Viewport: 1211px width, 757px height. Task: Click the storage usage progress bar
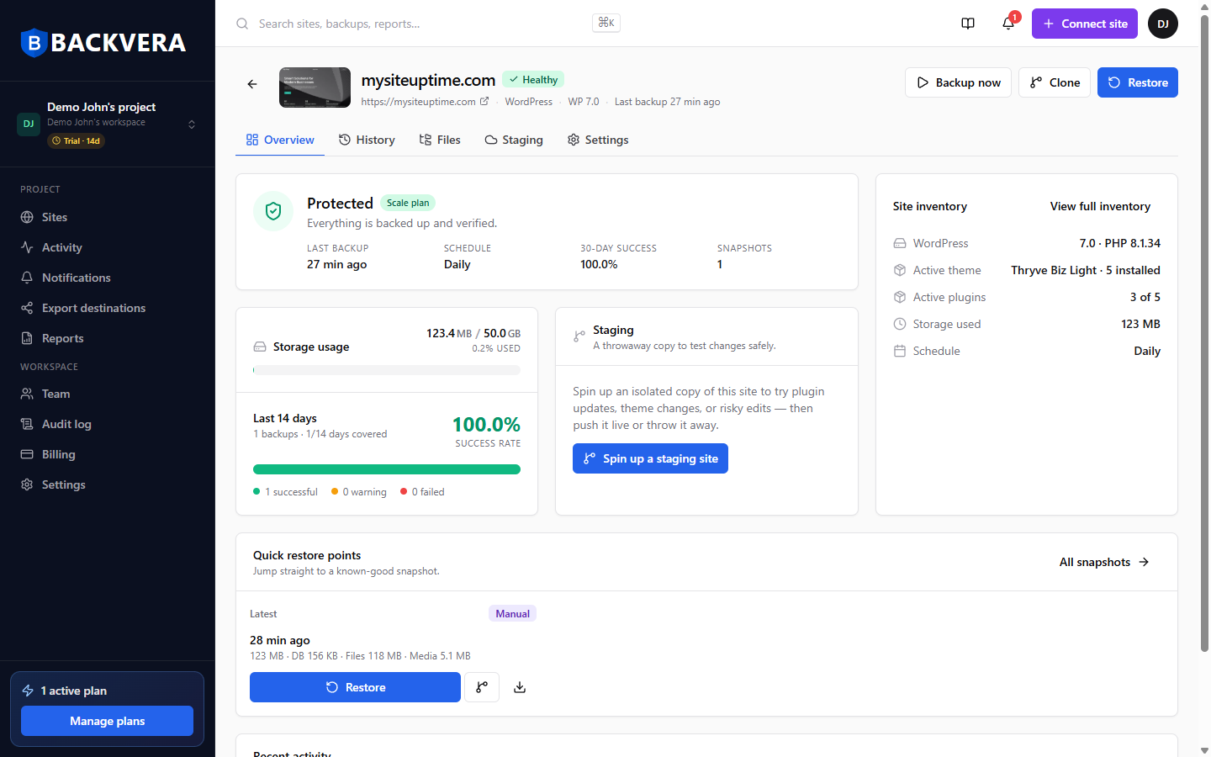point(387,370)
